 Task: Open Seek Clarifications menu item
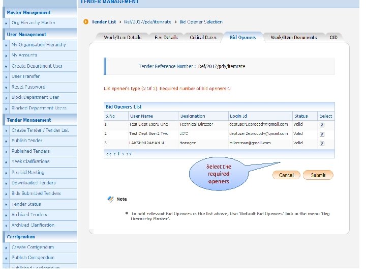point(30,161)
